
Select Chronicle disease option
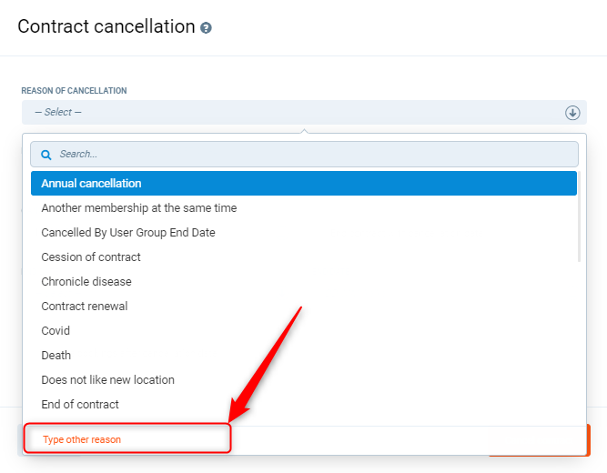tap(86, 282)
